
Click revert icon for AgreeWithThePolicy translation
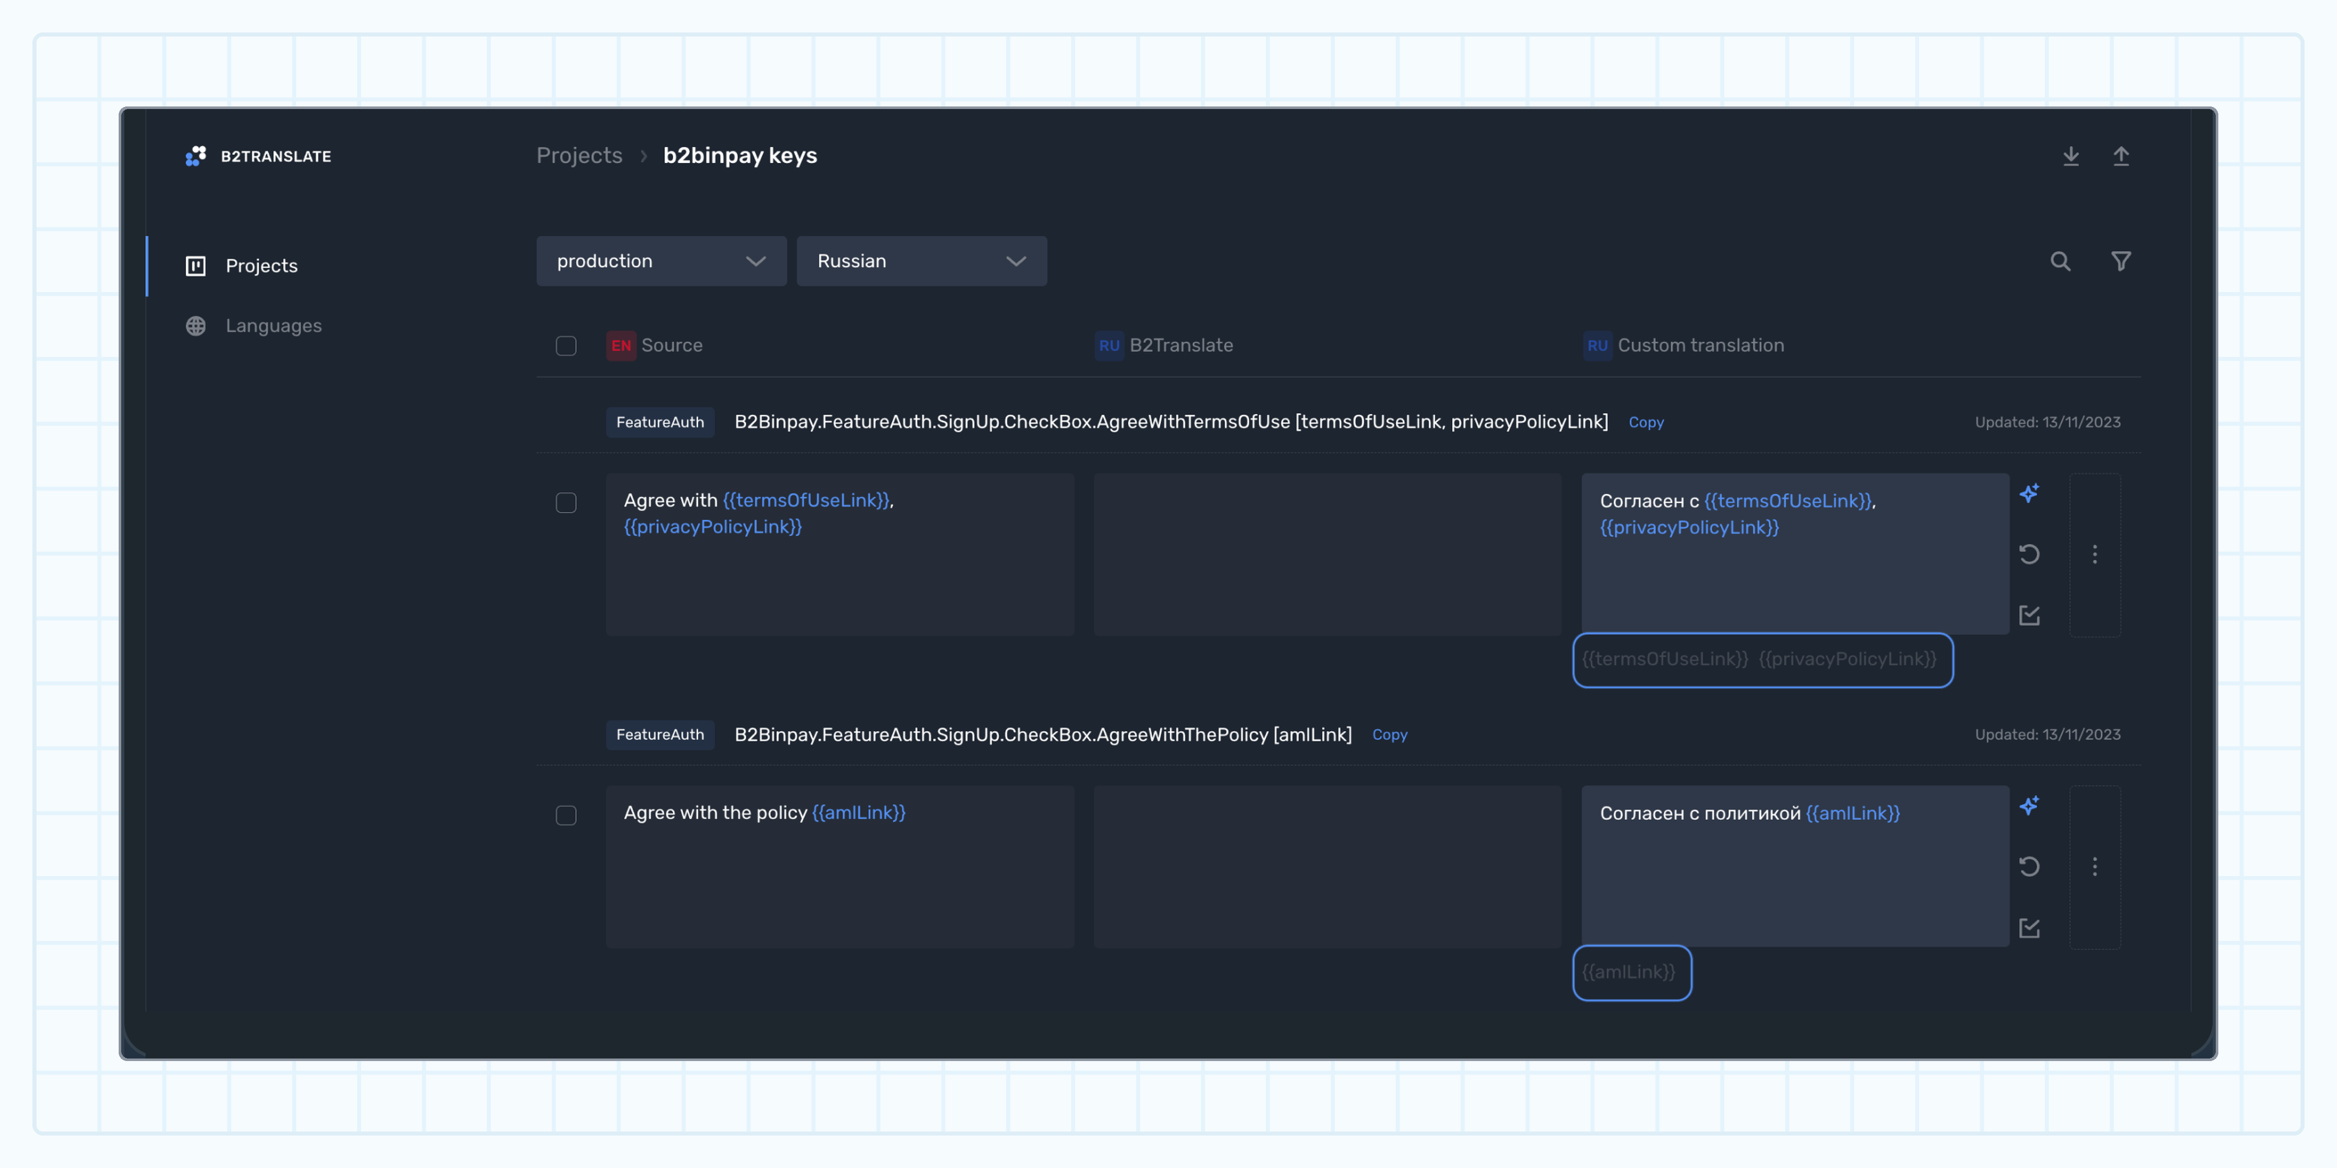pyautogui.click(x=2030, y=866)
